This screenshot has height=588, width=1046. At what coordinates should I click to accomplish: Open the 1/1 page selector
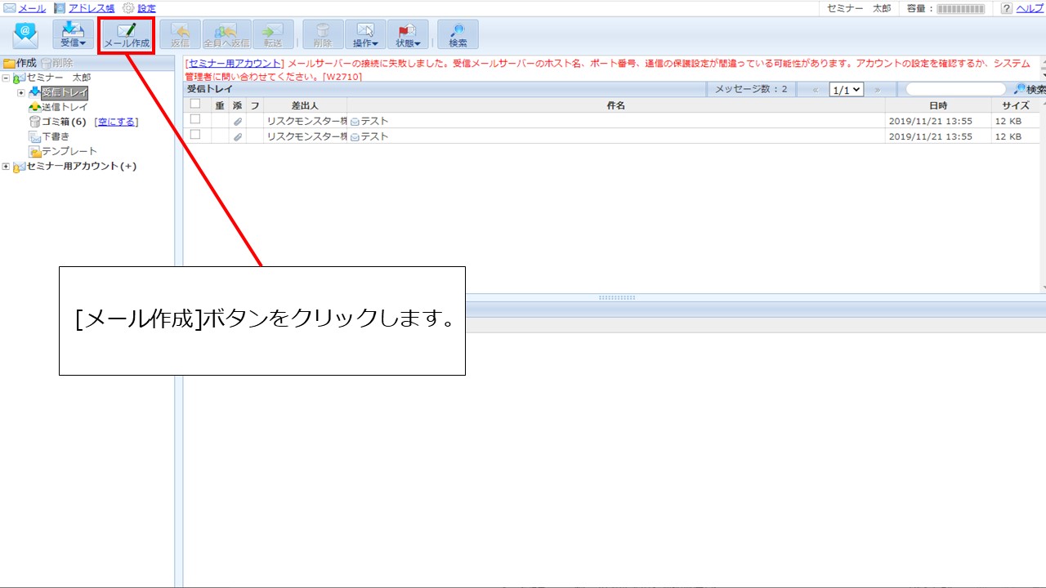(846, 90)
